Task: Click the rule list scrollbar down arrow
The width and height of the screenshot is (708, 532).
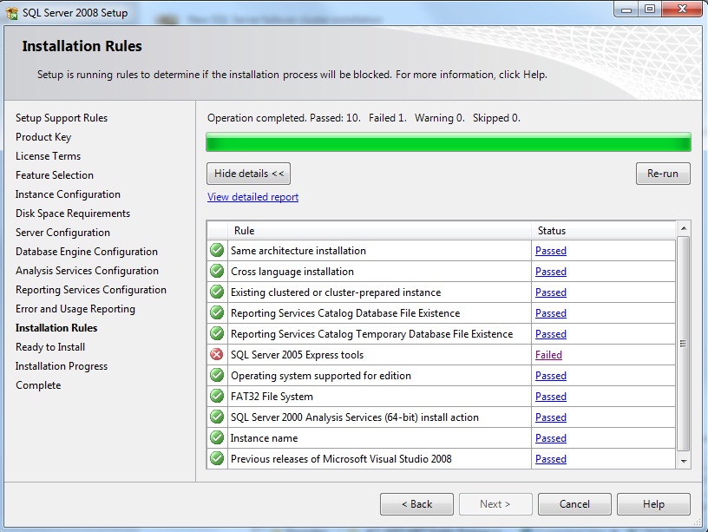Action: click(684, 461)
